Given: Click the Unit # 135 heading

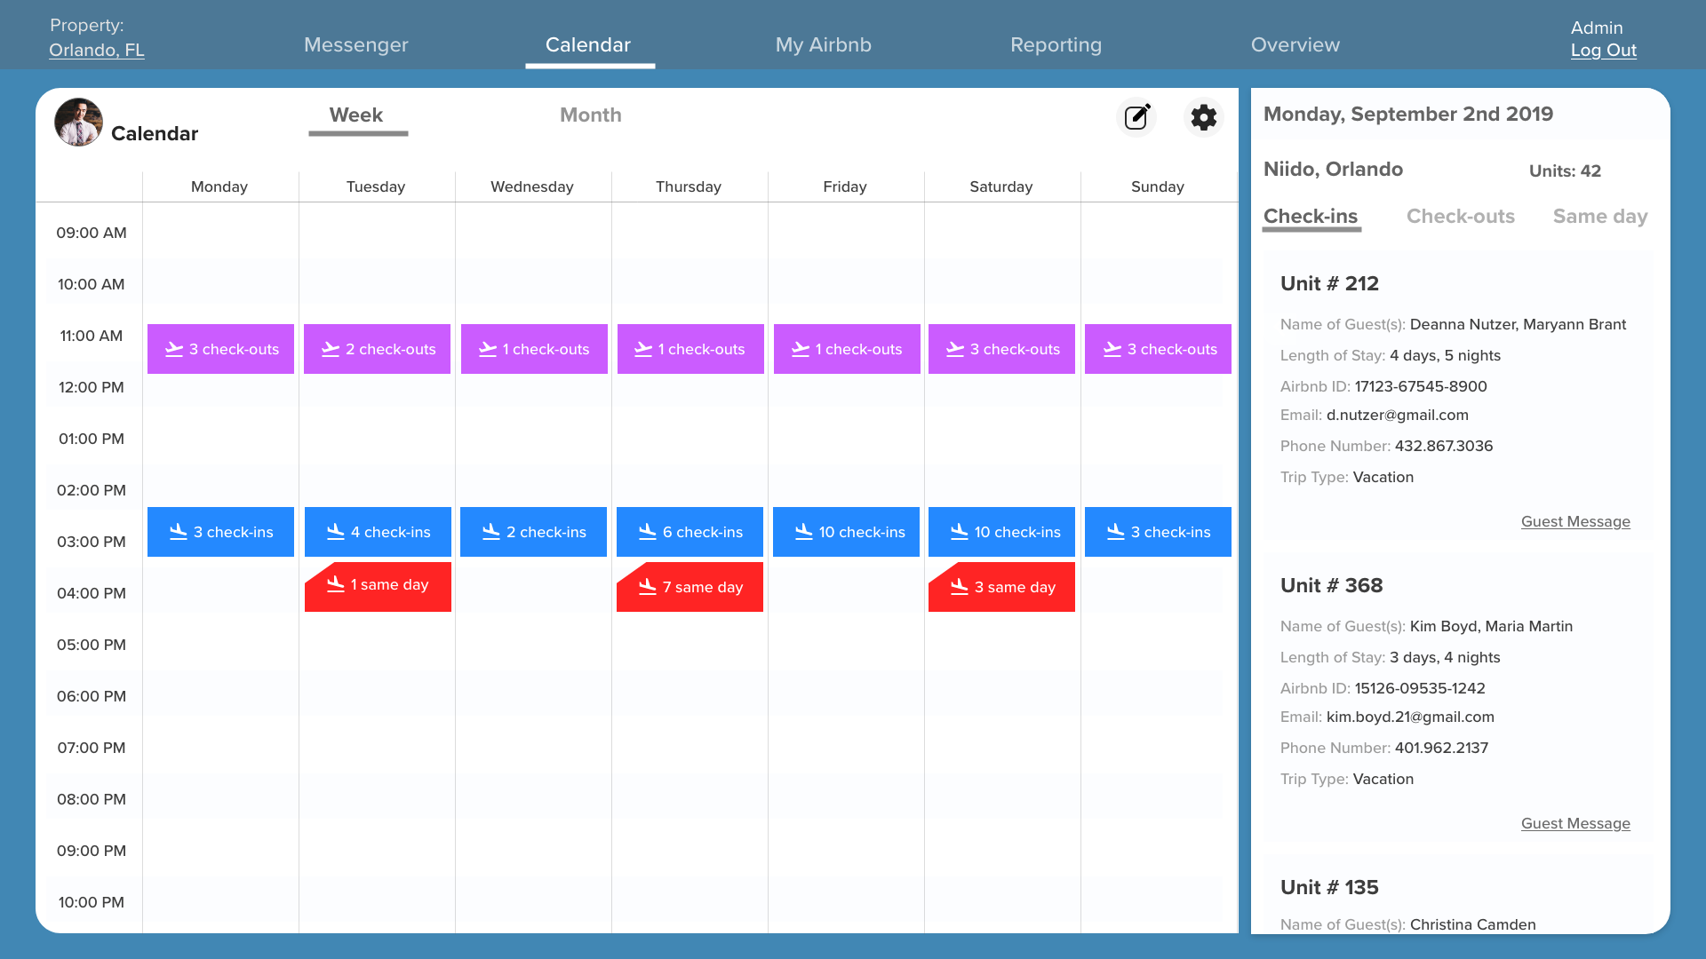Looking at the screenshot, I should (1329, 888).
